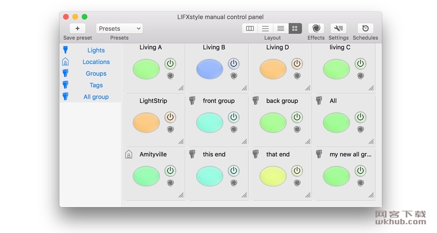Open the Presets dropdown
The width and height of the screenshot is (437, 233).
point(119,28)
